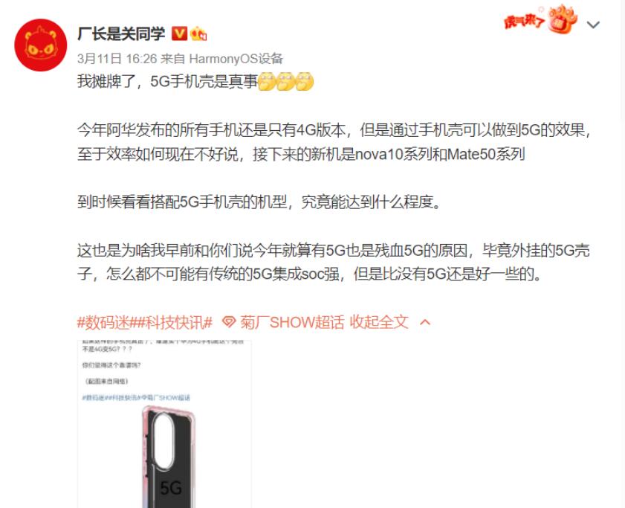
Task: Click the crown membership level badge
Action: click(x=198, y=34)
